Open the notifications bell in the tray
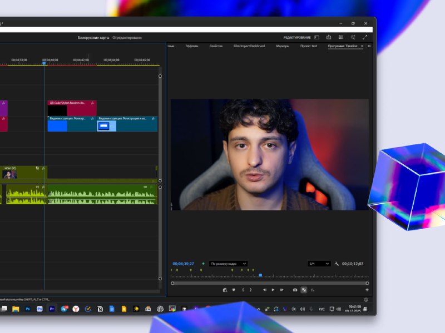 pos(365,309)
